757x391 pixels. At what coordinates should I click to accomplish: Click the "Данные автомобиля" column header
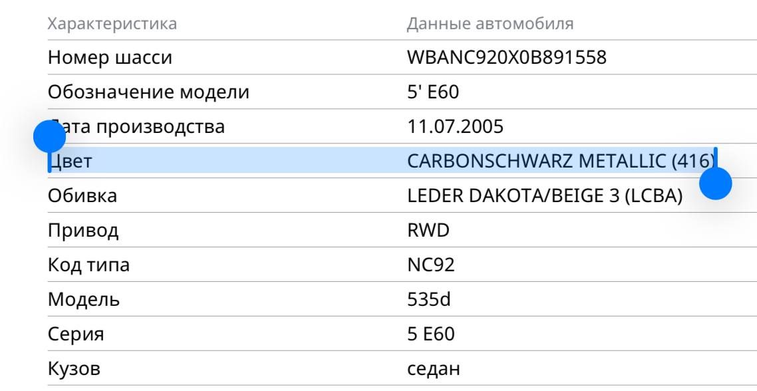(490, 25)
